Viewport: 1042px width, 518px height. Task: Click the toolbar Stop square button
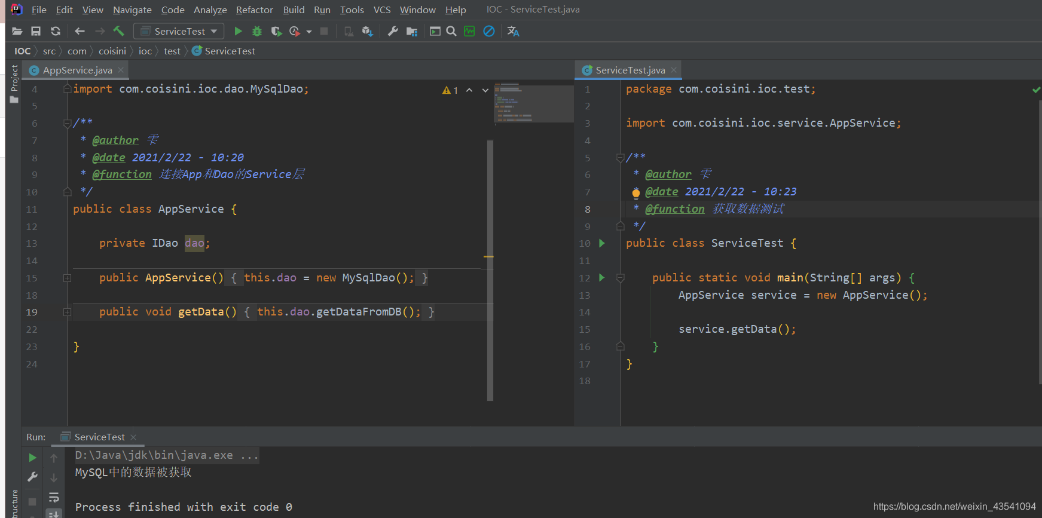pos(324,31)
